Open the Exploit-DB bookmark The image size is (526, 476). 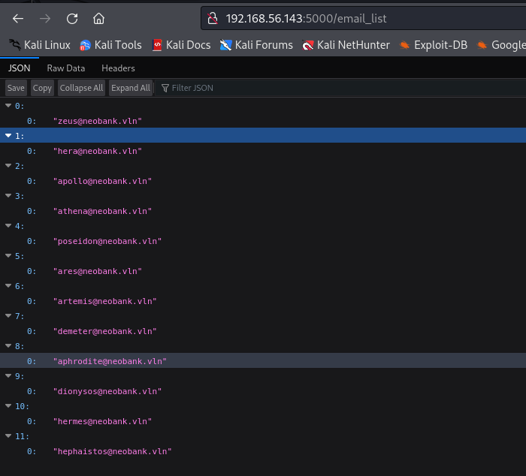click(x=433, y=45)
